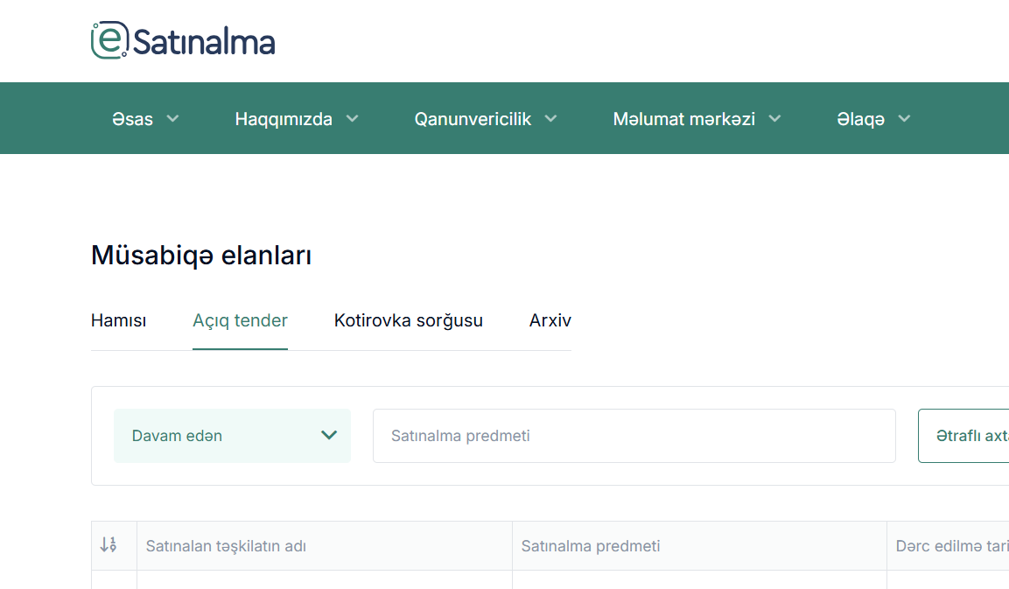Viewport: 1009px width, 589px height.
Task: Click the Müsabiqə elanları heading
Action: point(201,256)
